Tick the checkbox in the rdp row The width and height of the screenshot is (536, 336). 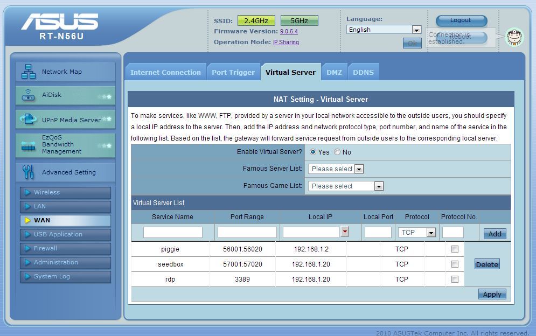click(x=455, y=279)
